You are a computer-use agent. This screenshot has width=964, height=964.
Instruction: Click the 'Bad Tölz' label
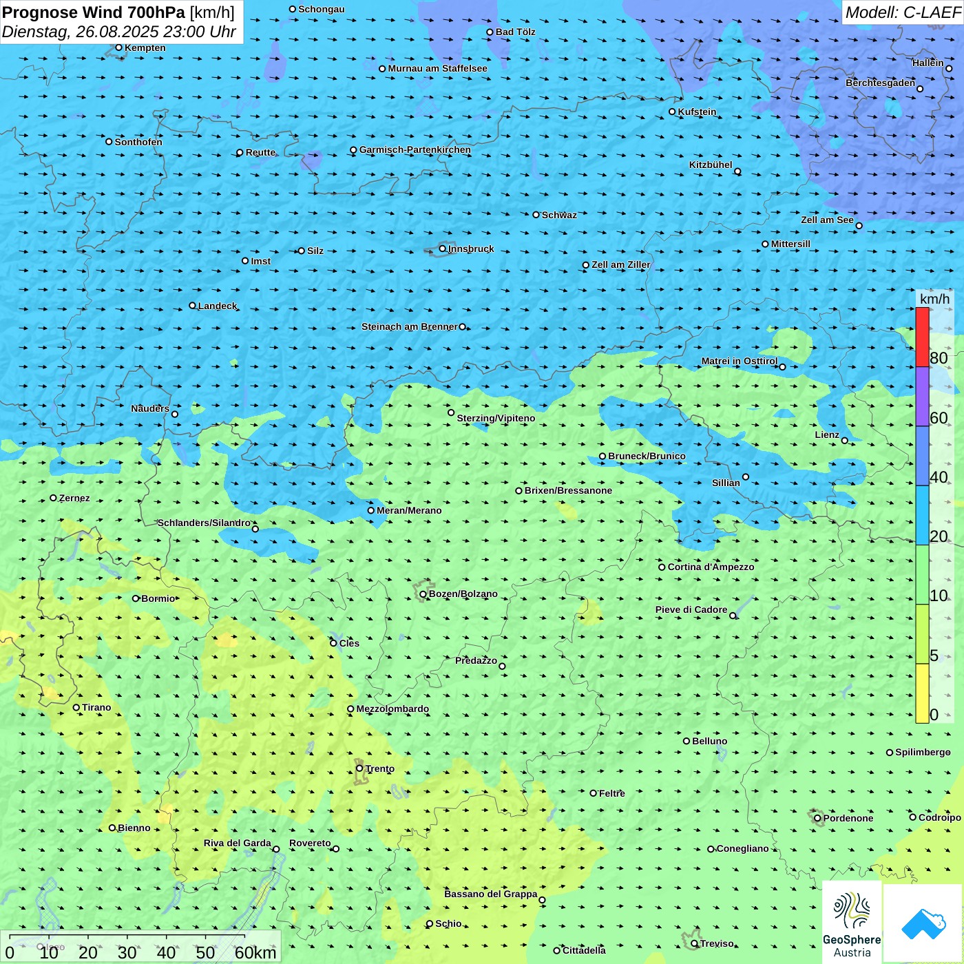click(516, 32)
